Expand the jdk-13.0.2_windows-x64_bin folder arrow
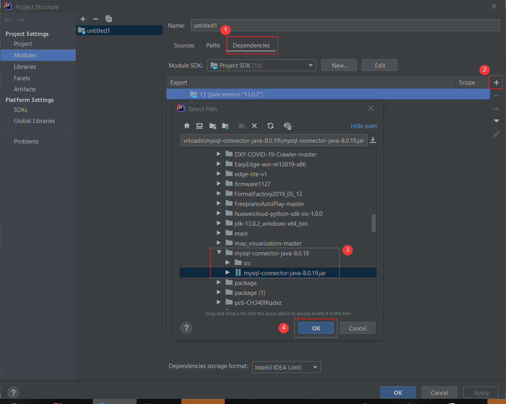 (x=218, y=223)
